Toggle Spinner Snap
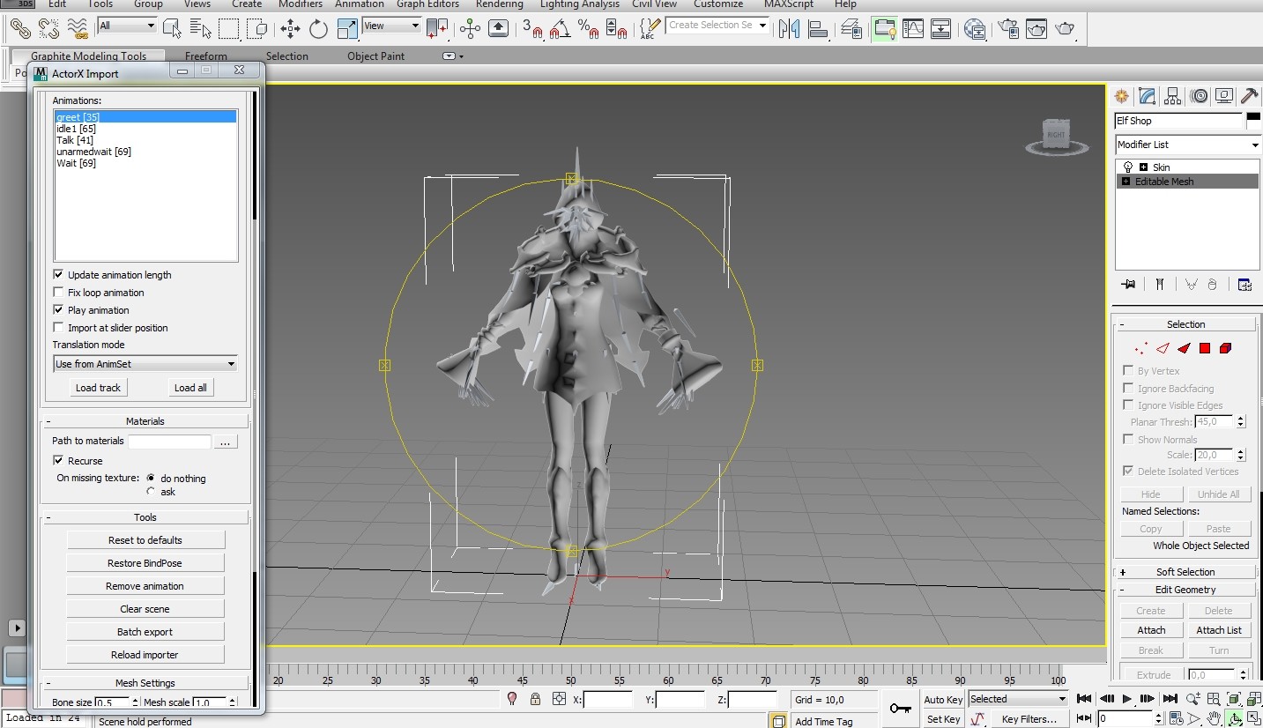 point(618,28)
